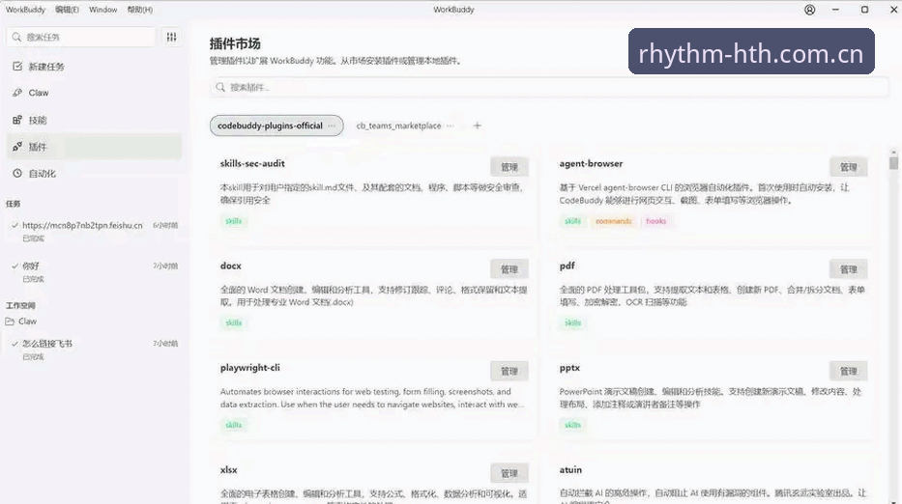
Task: Open the 你好 task
Action: click(x=95, y=271)
